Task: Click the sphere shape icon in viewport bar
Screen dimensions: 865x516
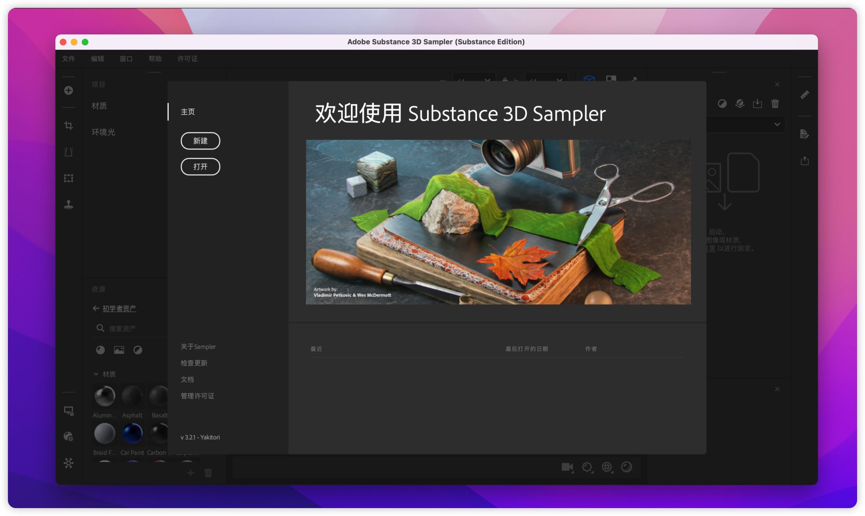Action: click(x=626, y=467)
